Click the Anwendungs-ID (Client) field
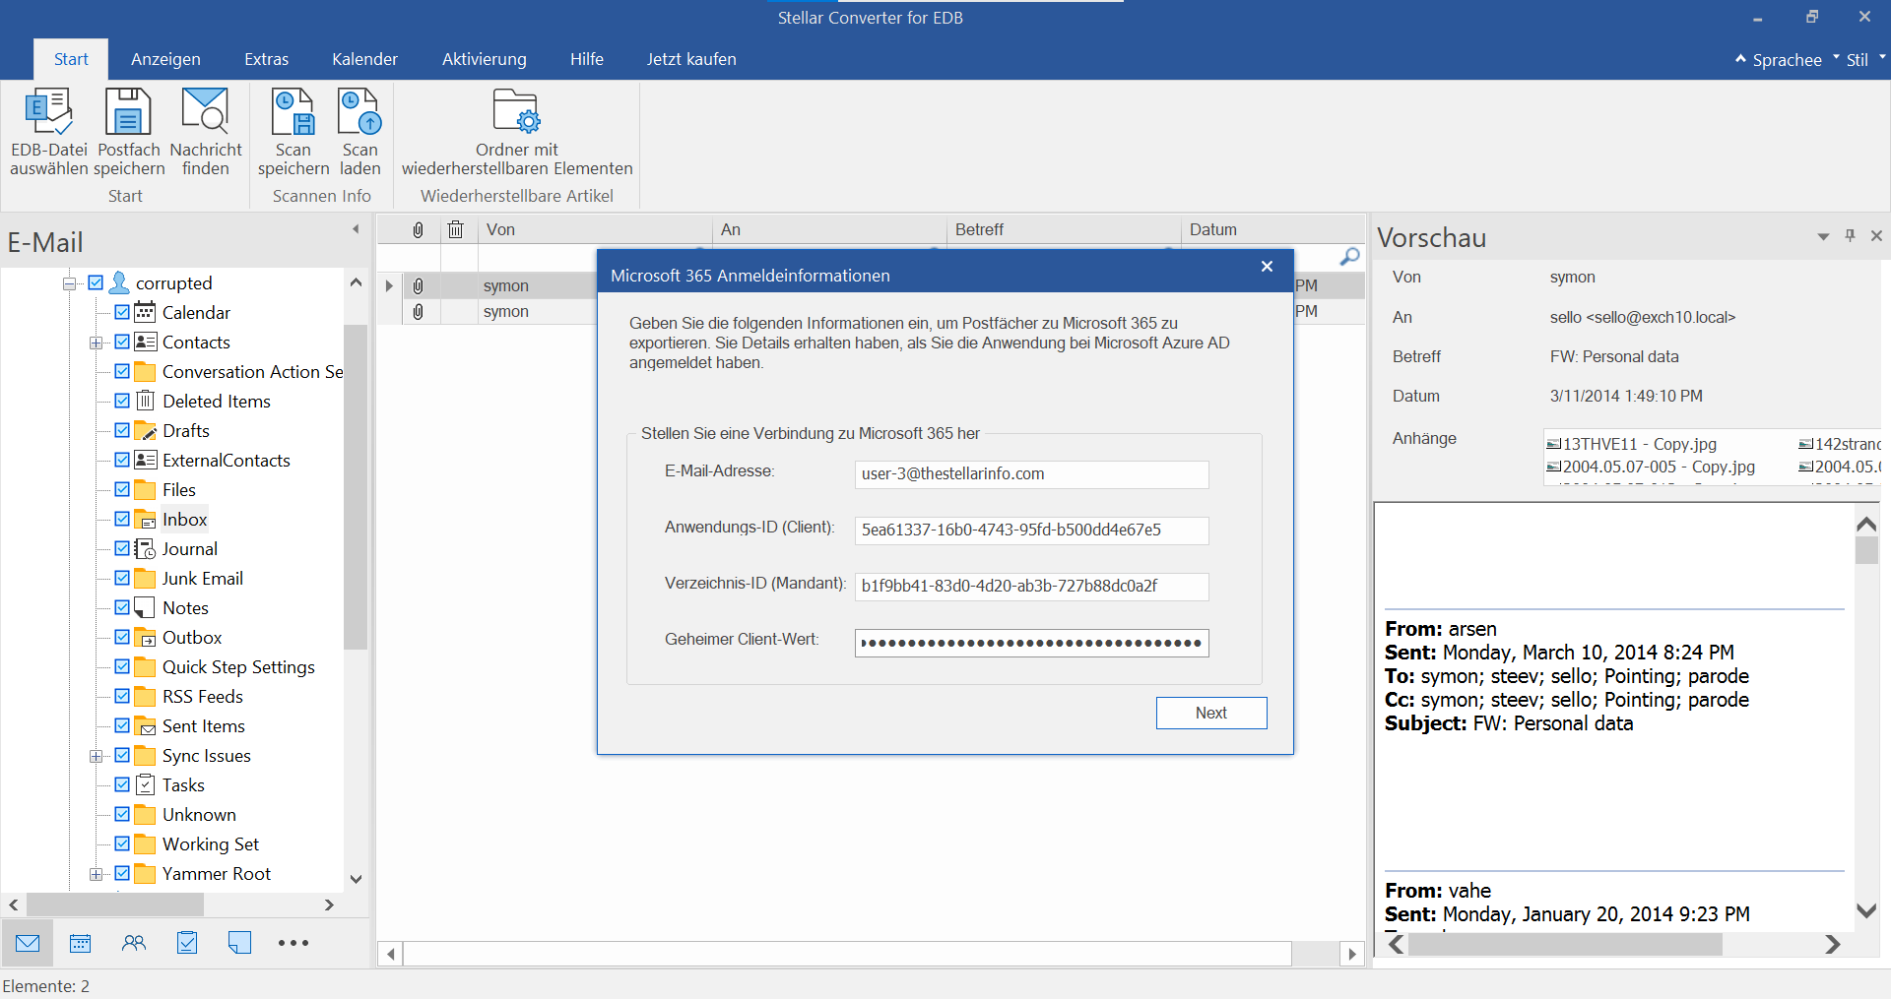This screenshot has height=999, width=1891. coord(1031,531)
